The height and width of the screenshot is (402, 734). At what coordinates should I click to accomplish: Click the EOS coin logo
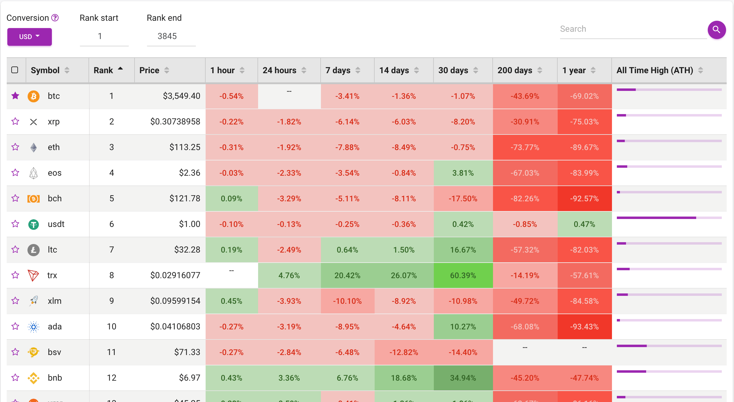coord(33,173)
